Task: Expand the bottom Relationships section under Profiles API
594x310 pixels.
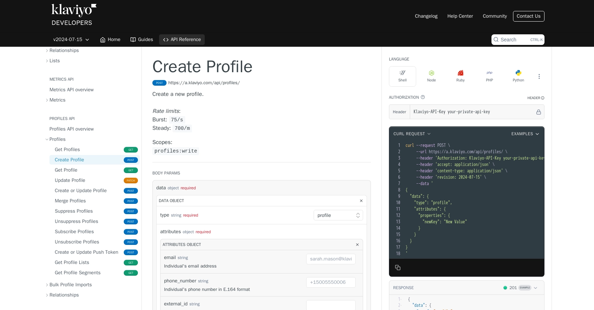Action: coord(47,295)
